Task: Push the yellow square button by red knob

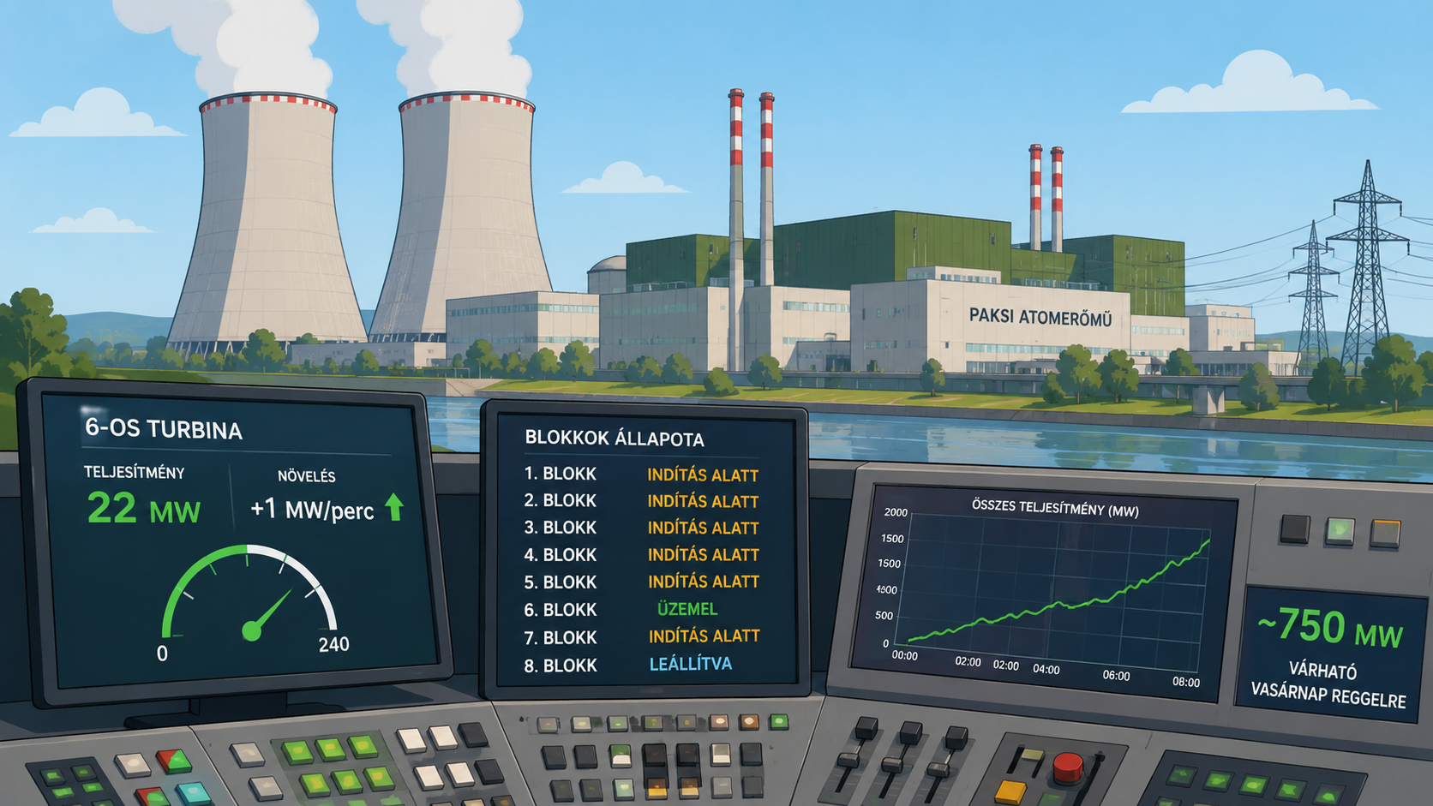Action: tap(1010, 791)
